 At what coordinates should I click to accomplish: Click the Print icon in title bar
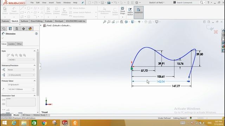tap(109, 2)
